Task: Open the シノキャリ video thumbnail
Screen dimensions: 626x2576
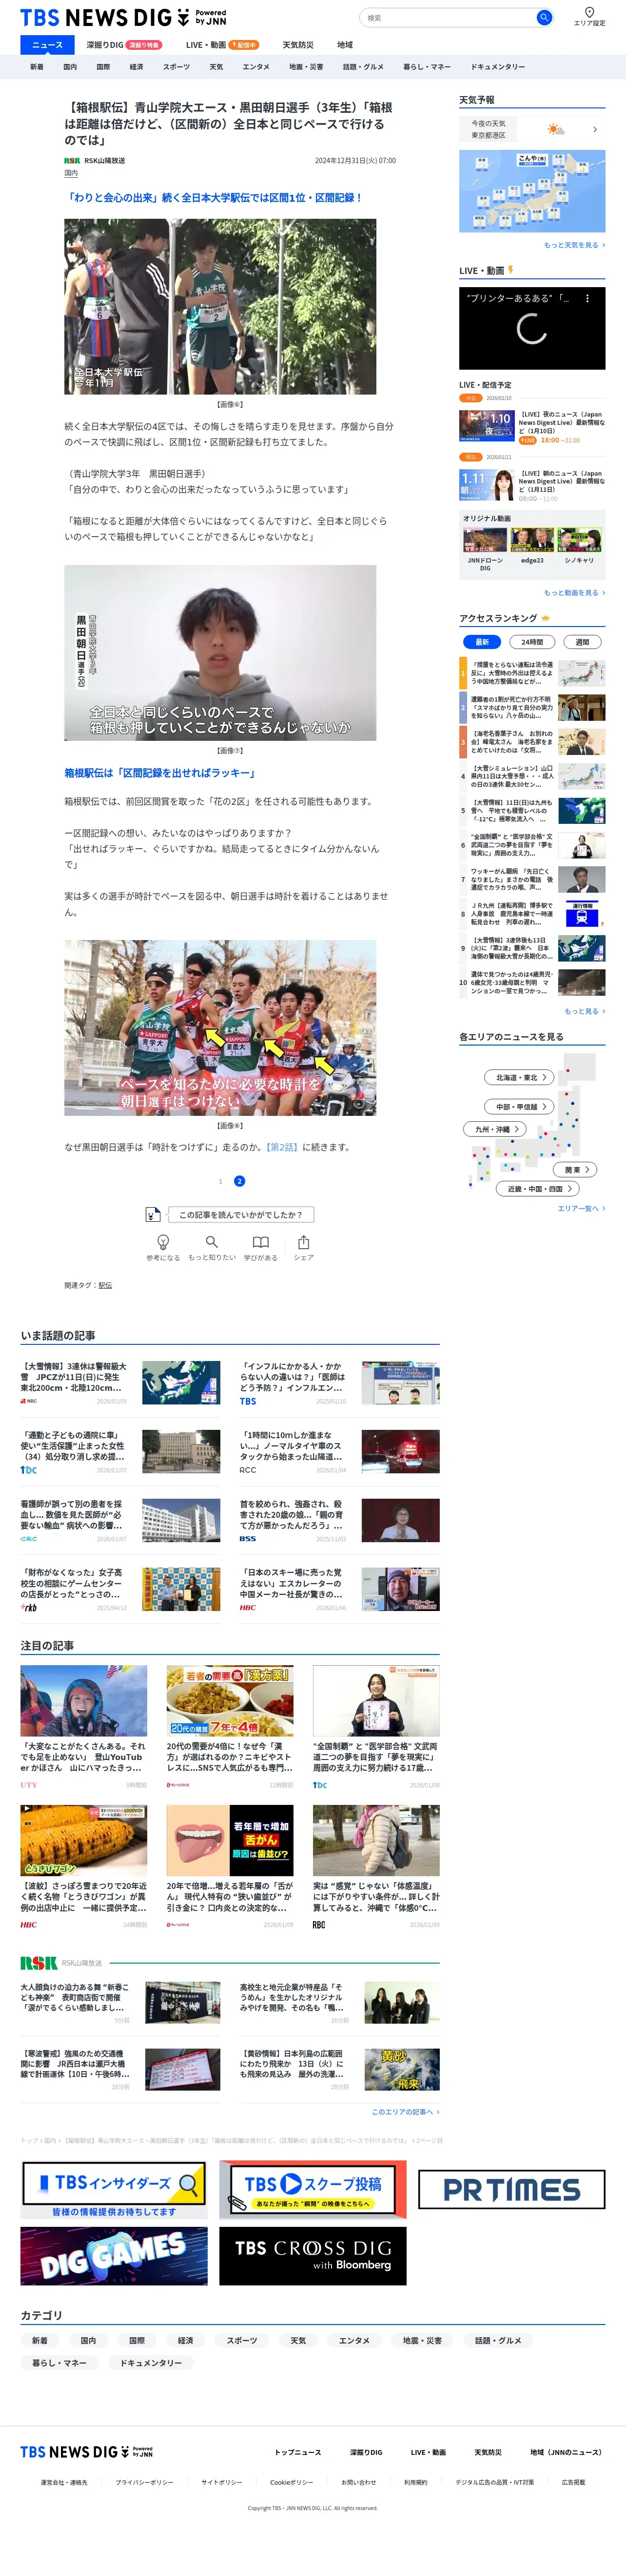Action: click(x=579, y=541)
